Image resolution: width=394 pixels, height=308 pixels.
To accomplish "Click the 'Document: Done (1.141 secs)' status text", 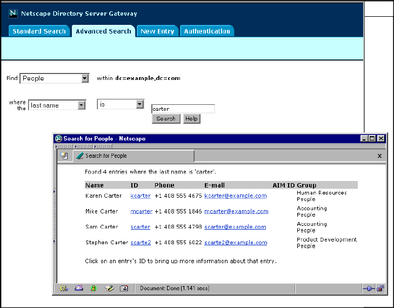I will tap(175, 288).
